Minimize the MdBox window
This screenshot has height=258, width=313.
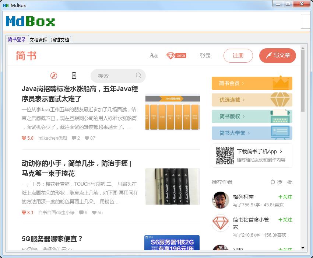[278, 4]
